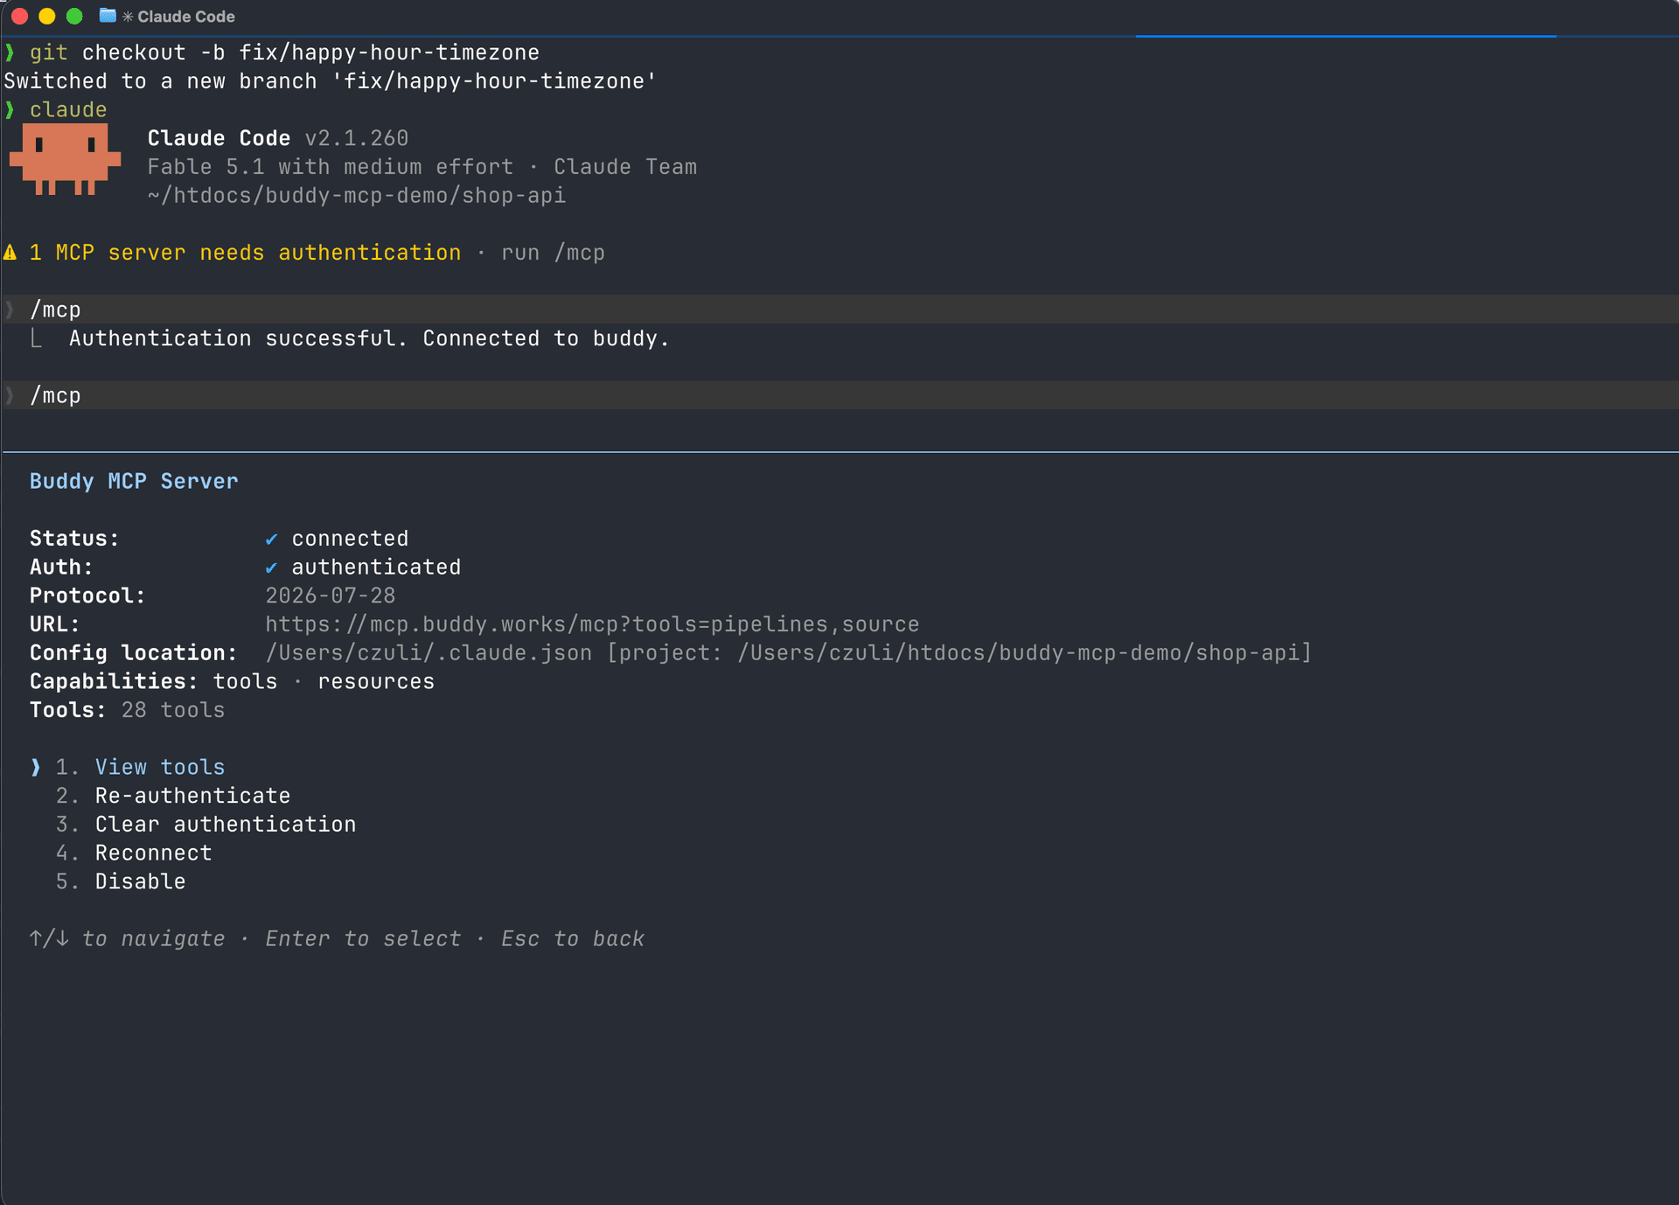Click the MCP server URL
Image resolution: width=1679 pixels, height=1205 pixels.
click(x=592, y=624)
